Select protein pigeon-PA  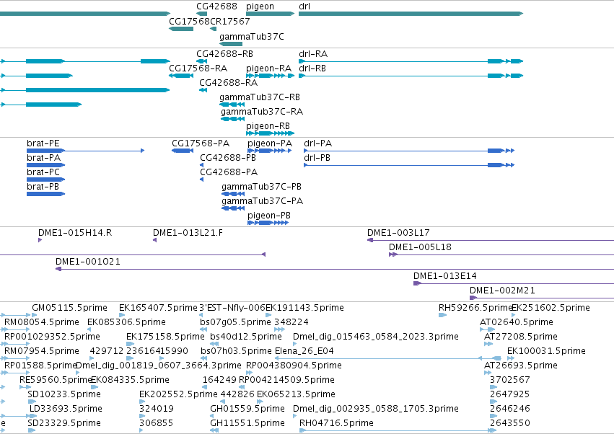pyautogui.click(x=270, y=143)
